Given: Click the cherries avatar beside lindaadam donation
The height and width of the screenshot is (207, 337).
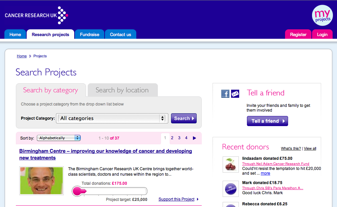Looking at the screenshot, I should [231, 165].
